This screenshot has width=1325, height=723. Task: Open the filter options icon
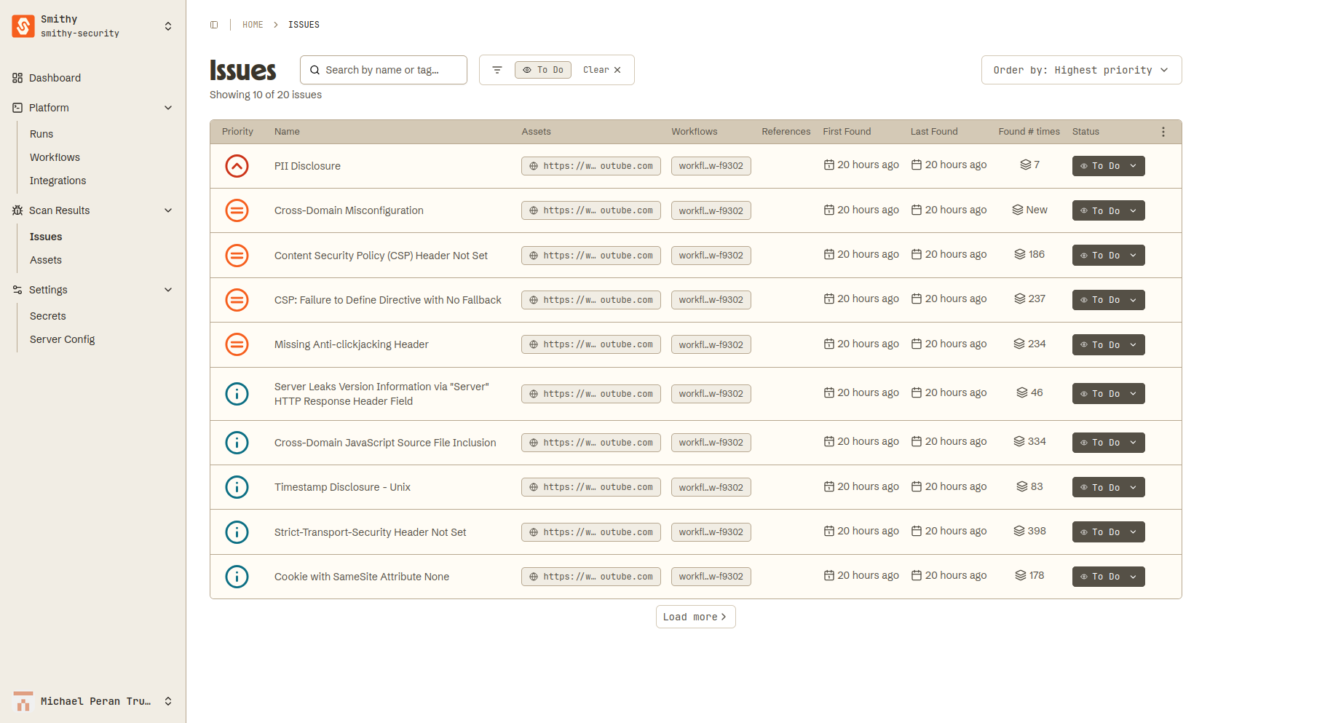click(x=497, y=70)
